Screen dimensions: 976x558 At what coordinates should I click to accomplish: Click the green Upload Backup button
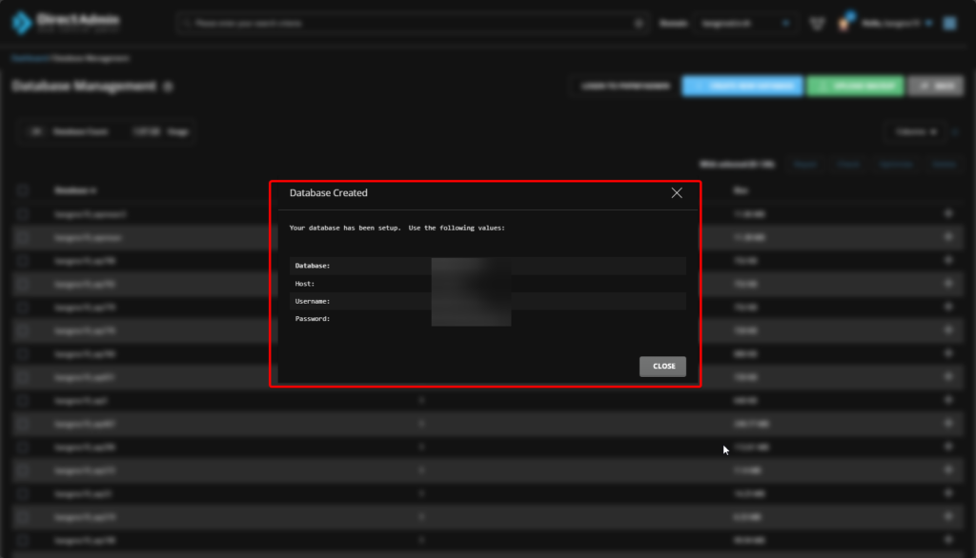tap(855, 87)
